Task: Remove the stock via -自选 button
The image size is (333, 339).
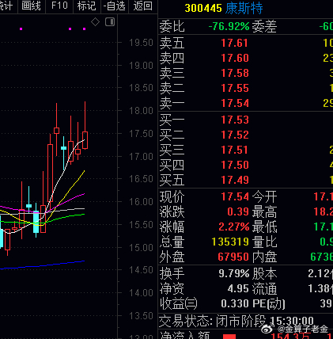Action: coord(115,6)
